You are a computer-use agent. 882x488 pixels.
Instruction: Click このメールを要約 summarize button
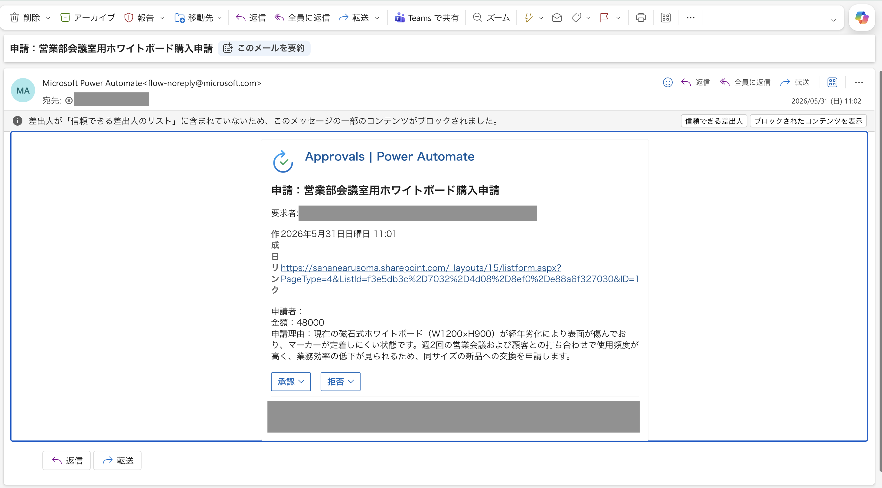tap(264, 48)
